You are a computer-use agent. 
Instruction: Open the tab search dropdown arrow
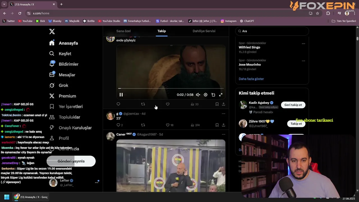tap(4, 4)
